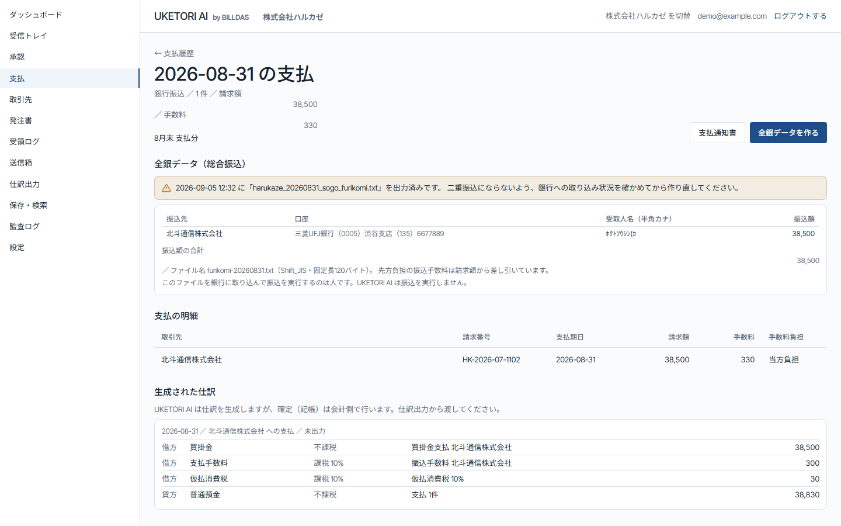Screen dimensions: 841x526
Task: Open 設定 in the sidebar
Action: (x=69, y=247)
